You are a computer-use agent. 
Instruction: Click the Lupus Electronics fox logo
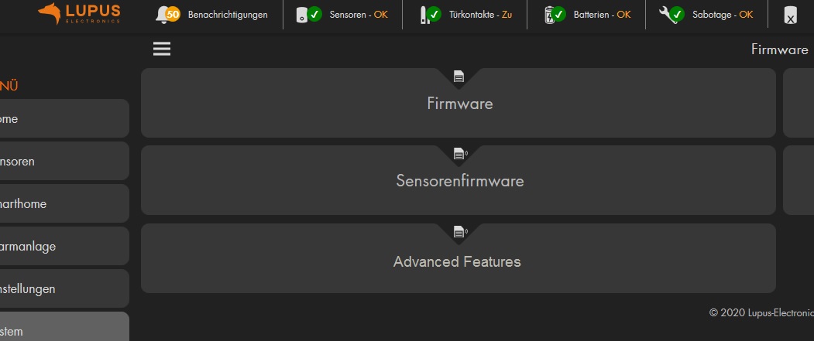[x=50, y=13]
